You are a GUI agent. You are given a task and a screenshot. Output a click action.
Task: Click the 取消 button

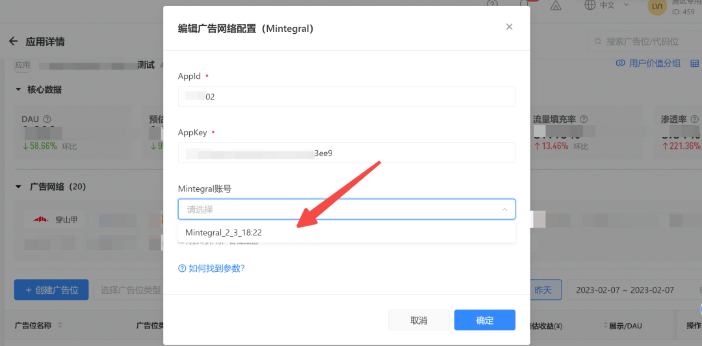tap(419, 321)
